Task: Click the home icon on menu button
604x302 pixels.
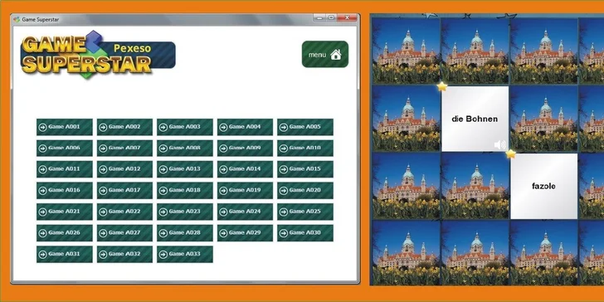Action: 335,55
